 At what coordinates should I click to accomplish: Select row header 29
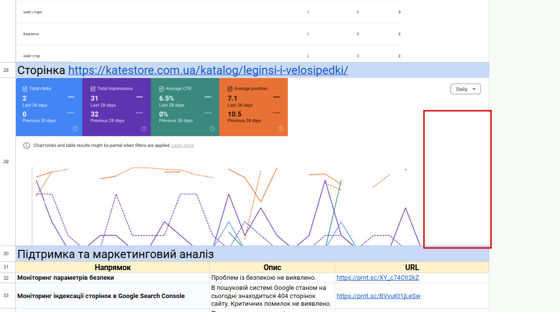[x=6, y=161]
